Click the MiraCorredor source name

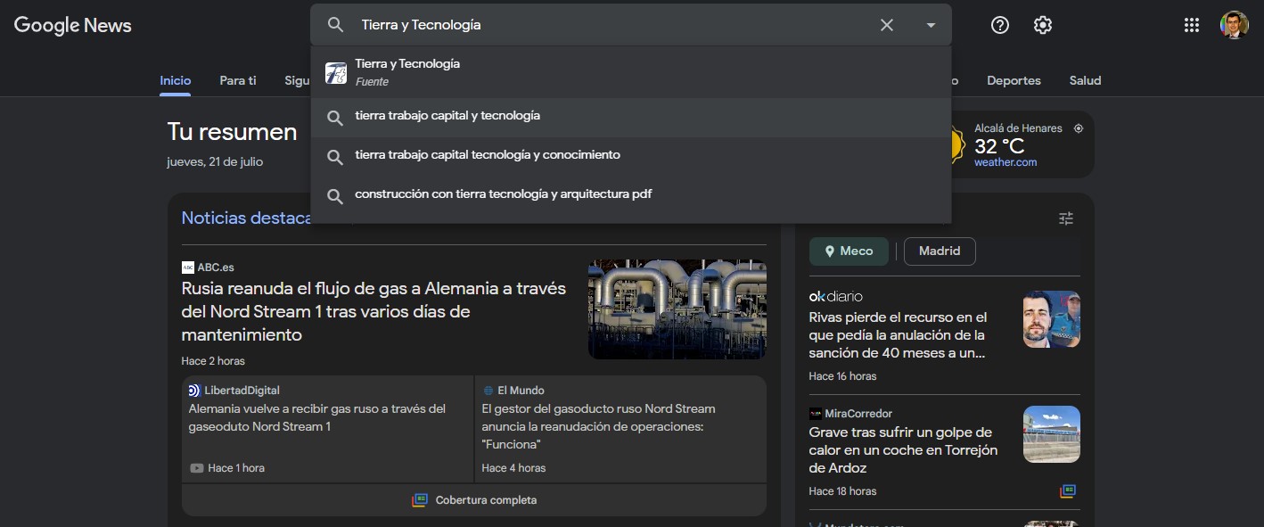pyautogui.click(x=858, y=414)
